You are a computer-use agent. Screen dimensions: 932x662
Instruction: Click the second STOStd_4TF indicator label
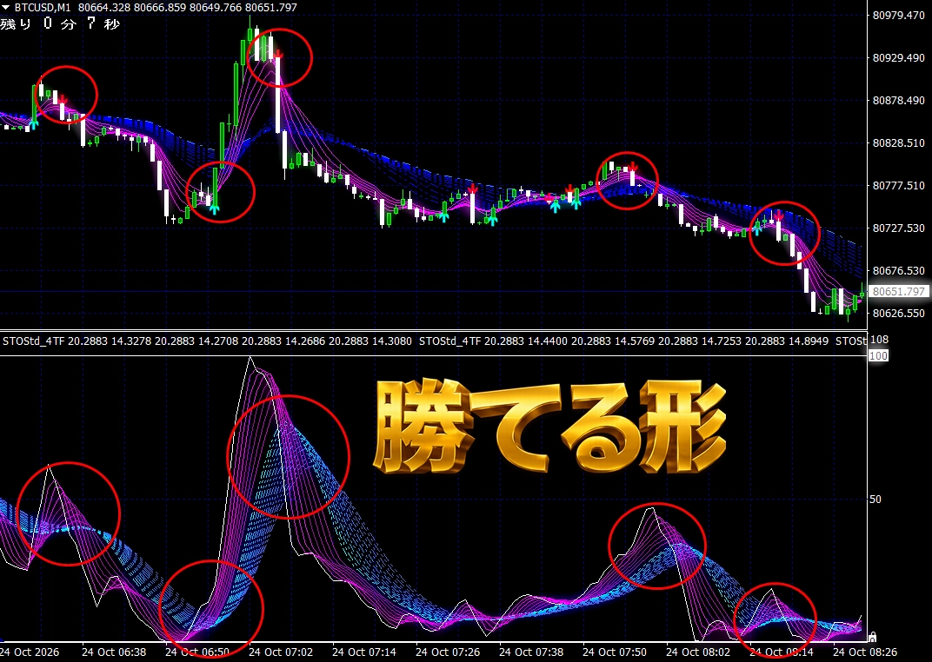(x=450, y=341)
